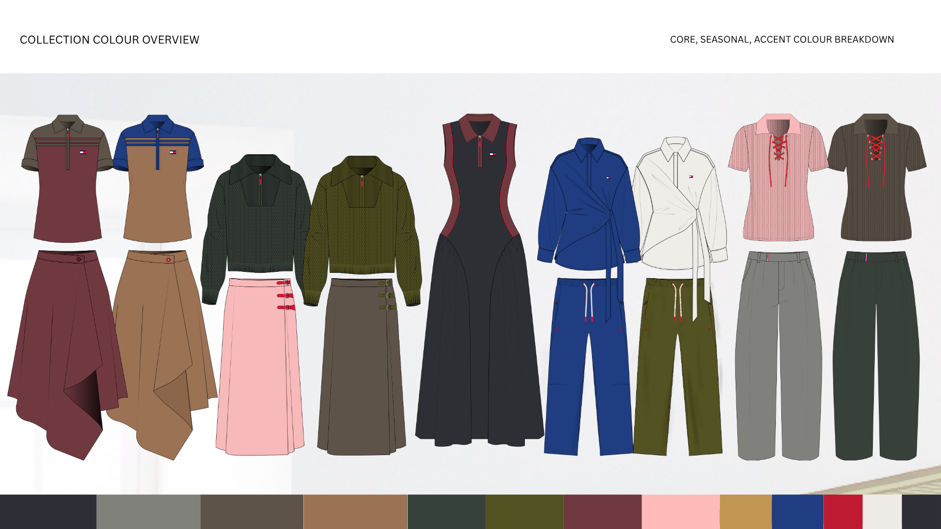Select the sleeveless black polo maxi dress
941x529 pixels.
click(x=479, y=280)
